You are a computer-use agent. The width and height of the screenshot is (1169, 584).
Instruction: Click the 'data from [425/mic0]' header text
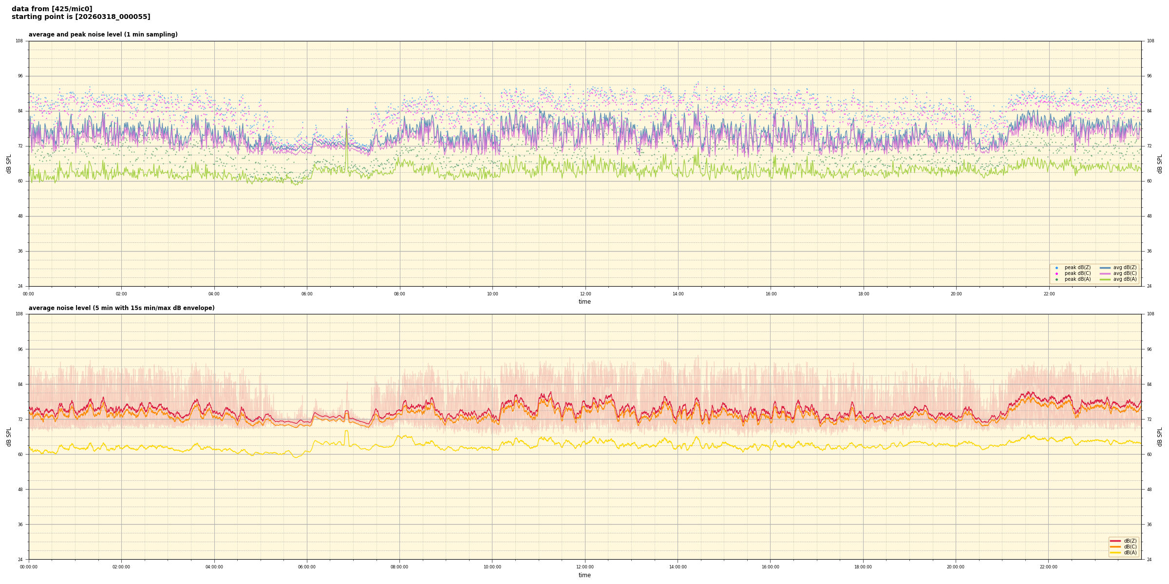(52, 9)
